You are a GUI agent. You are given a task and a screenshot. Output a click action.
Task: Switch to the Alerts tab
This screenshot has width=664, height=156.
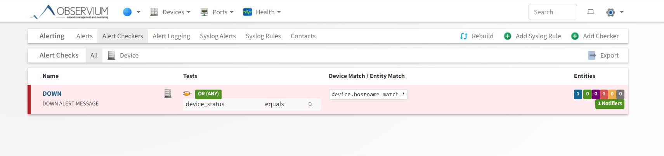tap(84, 36)
